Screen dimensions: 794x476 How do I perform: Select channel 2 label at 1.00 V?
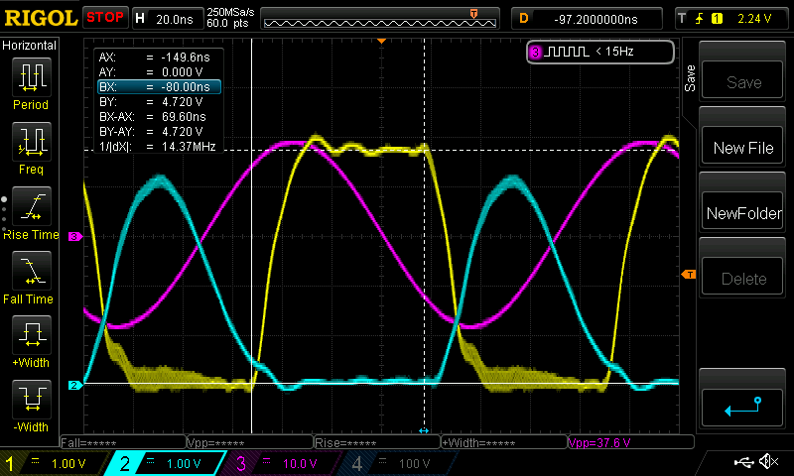pos(167,463)
